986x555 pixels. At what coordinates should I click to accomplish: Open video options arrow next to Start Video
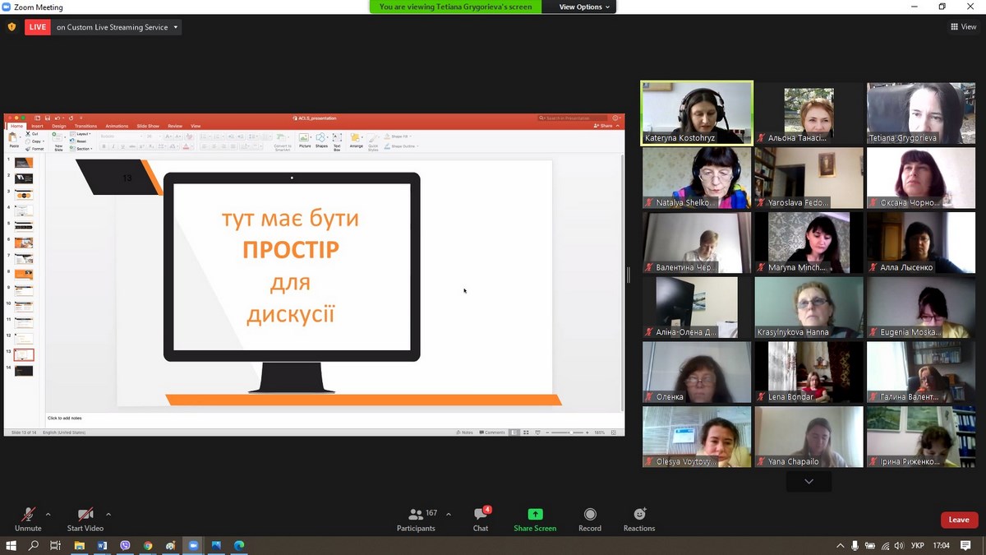point(108,514)
